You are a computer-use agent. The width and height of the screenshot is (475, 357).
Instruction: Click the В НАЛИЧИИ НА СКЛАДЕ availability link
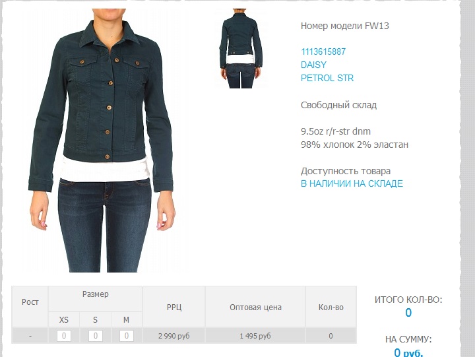click(352, 183)
